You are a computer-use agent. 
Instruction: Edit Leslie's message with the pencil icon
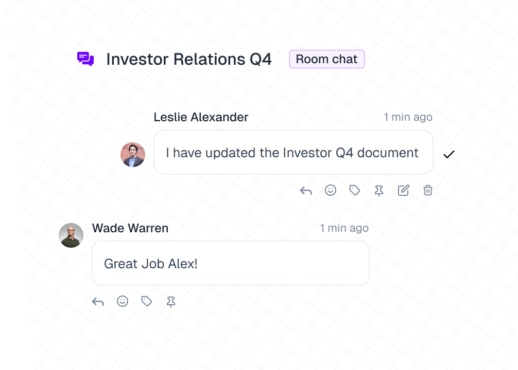click(403, 190)
